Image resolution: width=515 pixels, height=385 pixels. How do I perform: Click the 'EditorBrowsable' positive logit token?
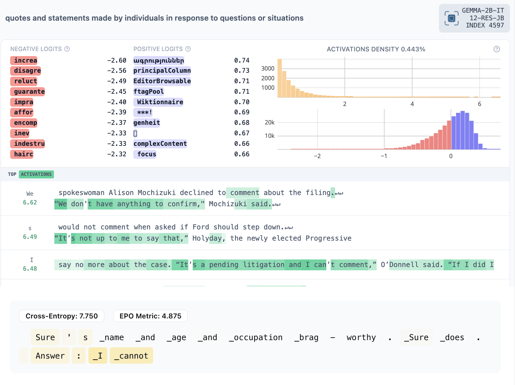pyautogui.click(x=162, y=81)
